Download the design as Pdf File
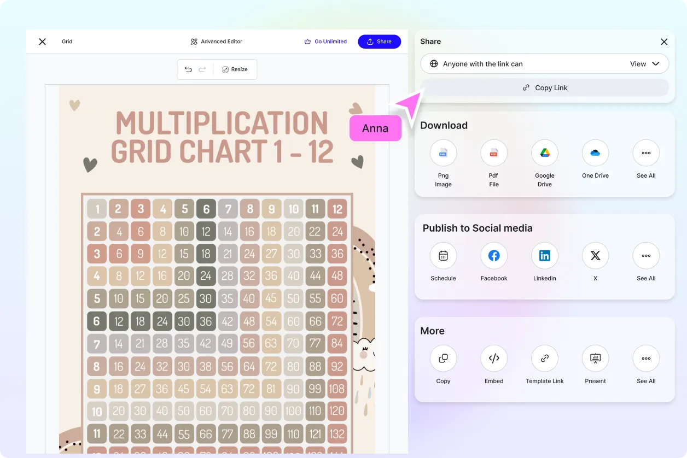687x458 pixels. 494,153
